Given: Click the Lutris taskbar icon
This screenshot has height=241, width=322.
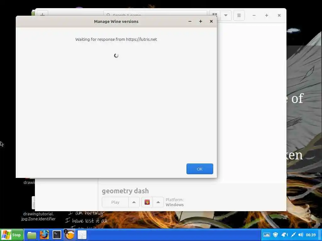Looking at the screenshot, I should click(x=69, y=235).
